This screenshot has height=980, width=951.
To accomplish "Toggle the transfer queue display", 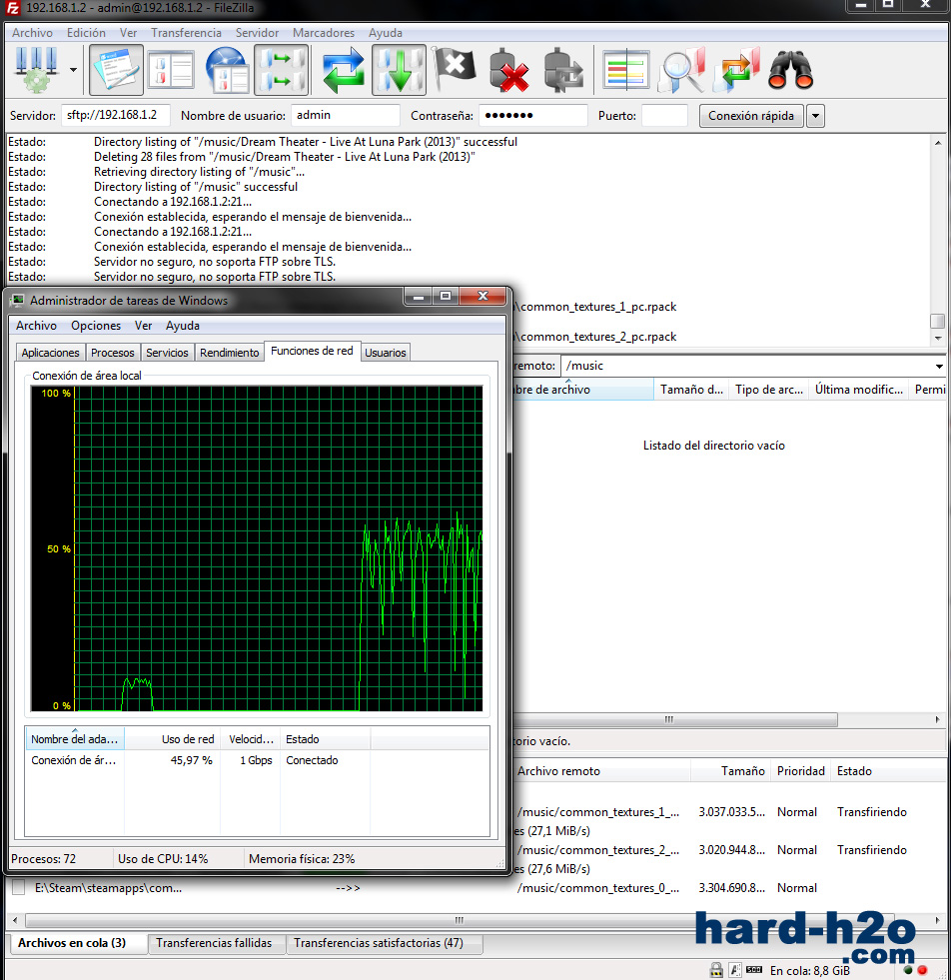I will pos(281,69).
